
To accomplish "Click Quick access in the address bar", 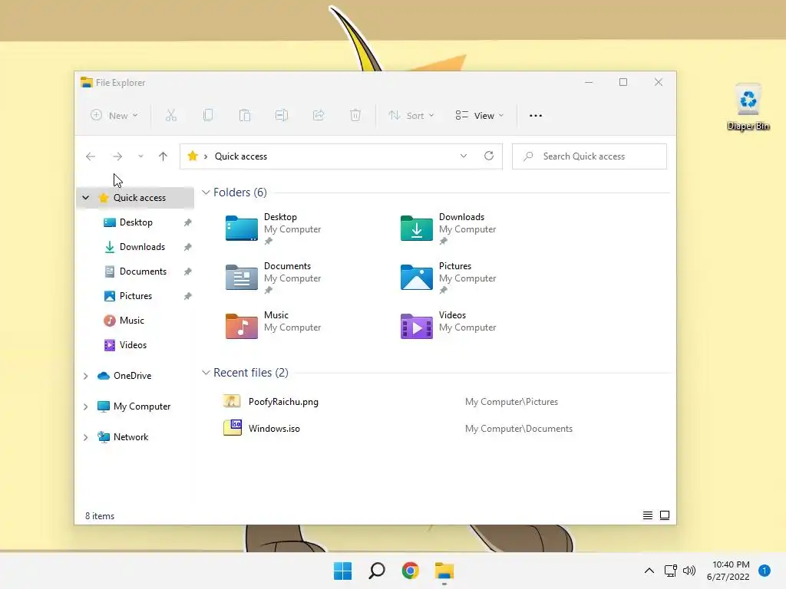I will (240, 156).
